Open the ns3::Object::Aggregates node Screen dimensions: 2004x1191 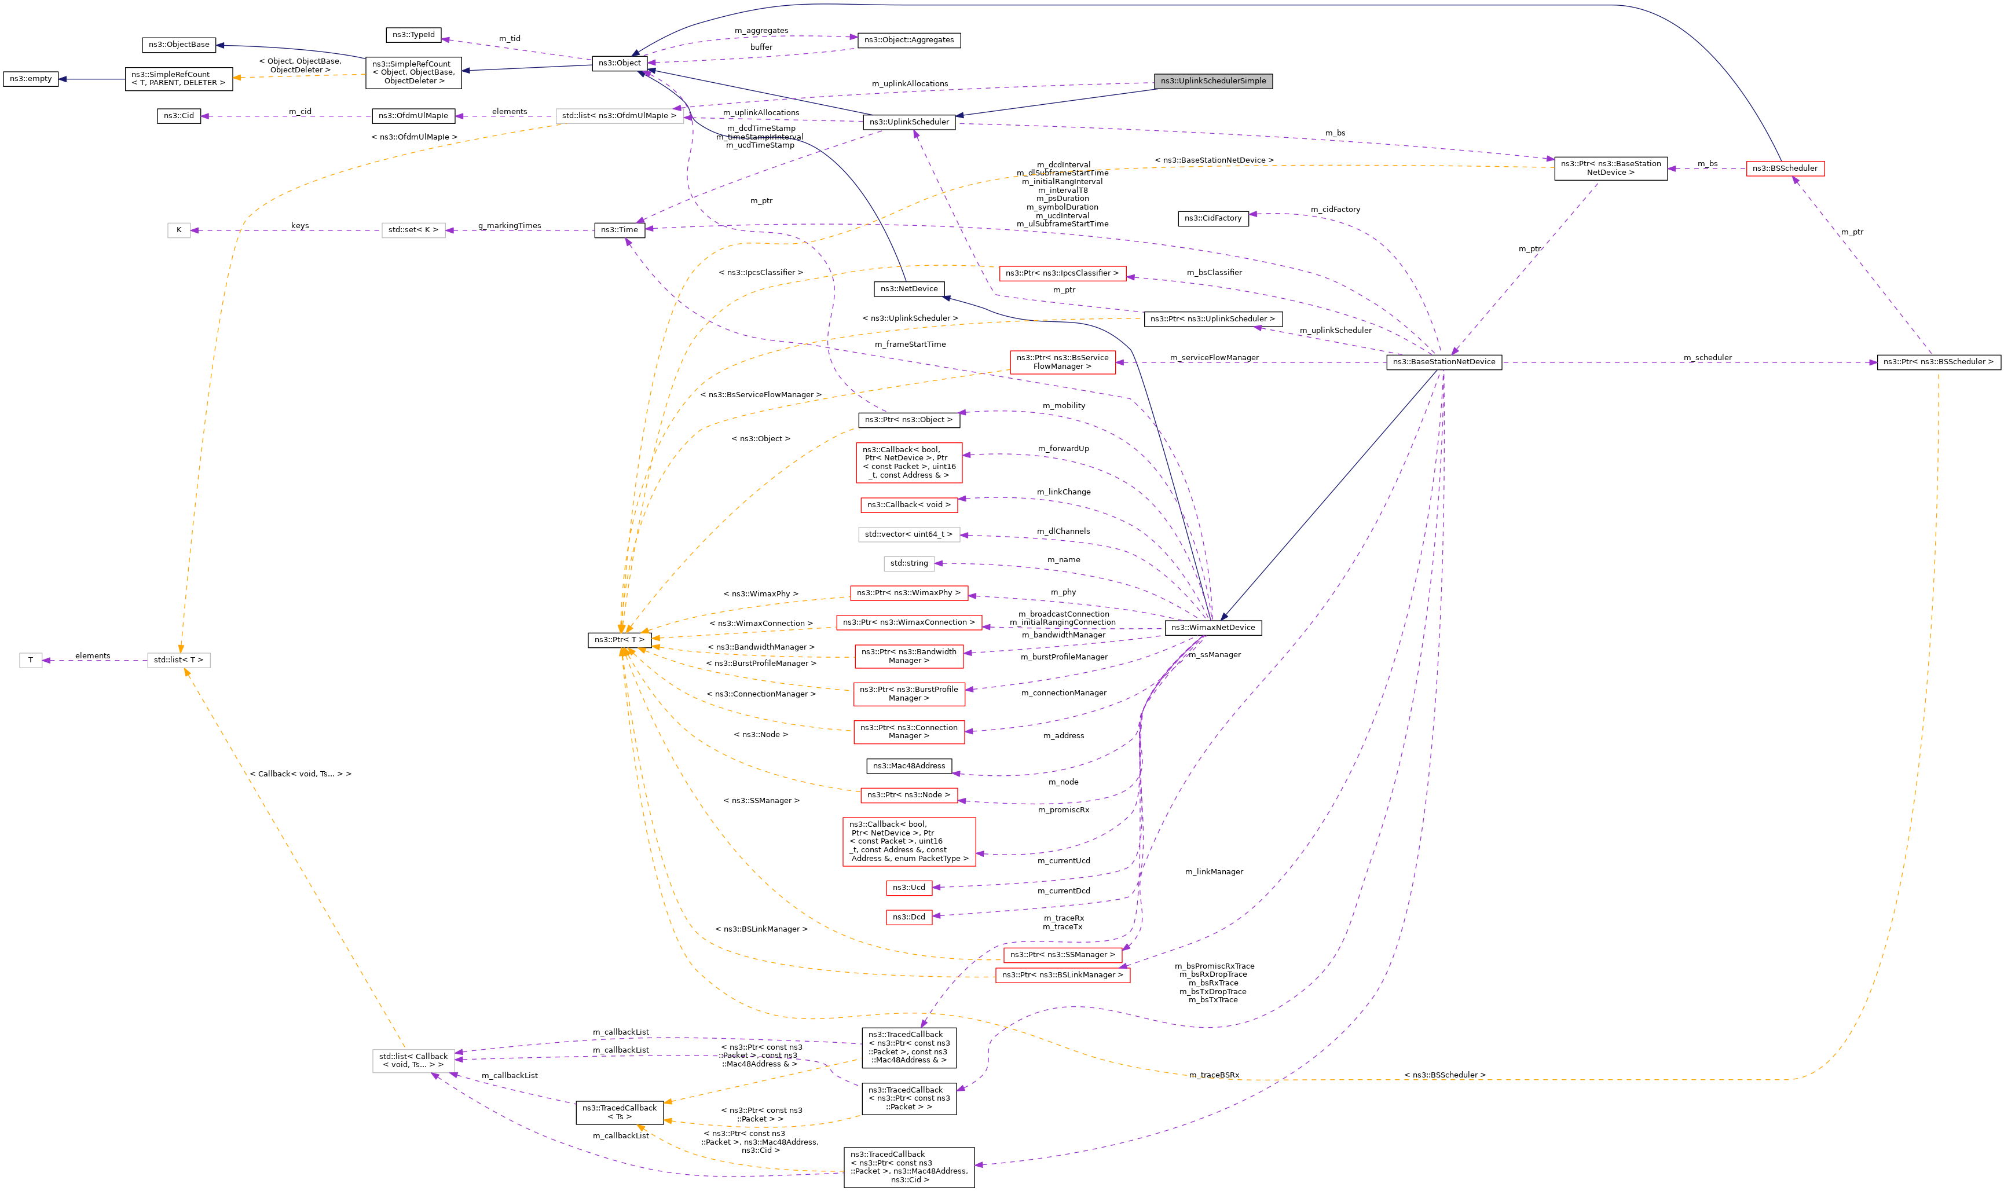[x=908, y=40]
